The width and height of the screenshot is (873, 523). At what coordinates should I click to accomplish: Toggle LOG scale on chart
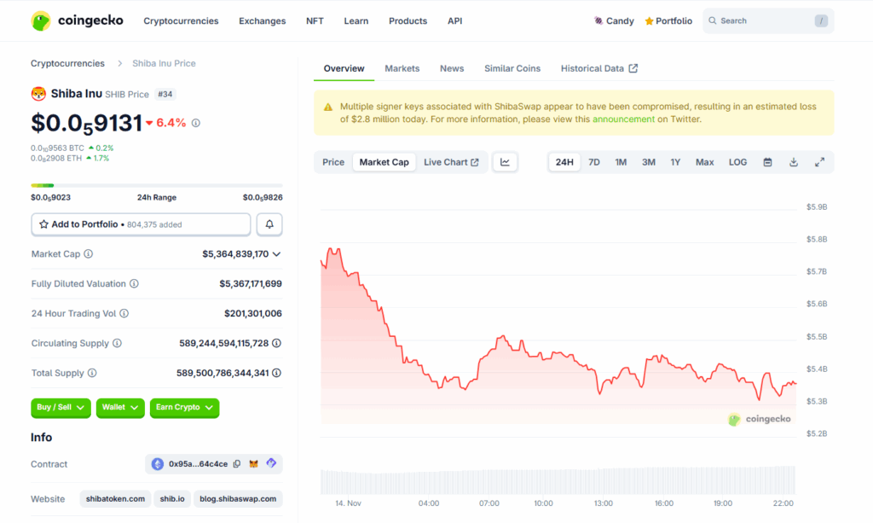click(737, 162)
